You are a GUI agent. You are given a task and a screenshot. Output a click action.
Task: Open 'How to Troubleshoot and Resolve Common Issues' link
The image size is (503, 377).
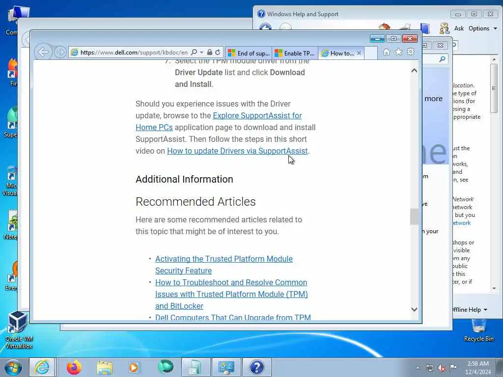coord(231,295)
